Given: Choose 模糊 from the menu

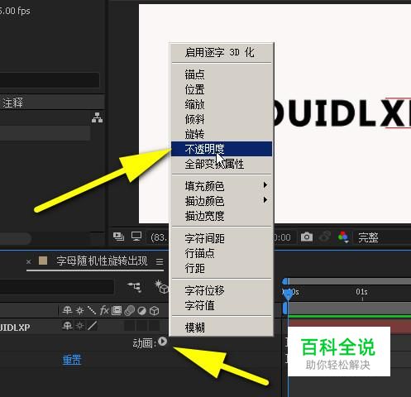Looking at the screenshot, I should click(222, 328).
